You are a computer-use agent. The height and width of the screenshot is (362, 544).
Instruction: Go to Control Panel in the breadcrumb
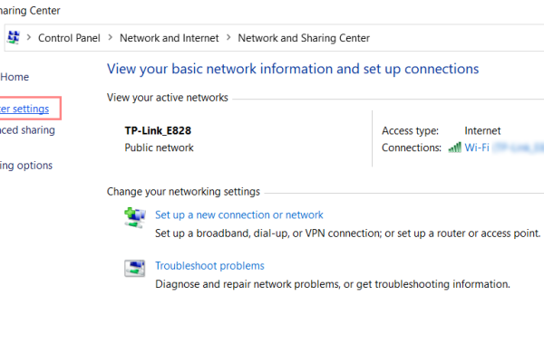click(69, 38)
